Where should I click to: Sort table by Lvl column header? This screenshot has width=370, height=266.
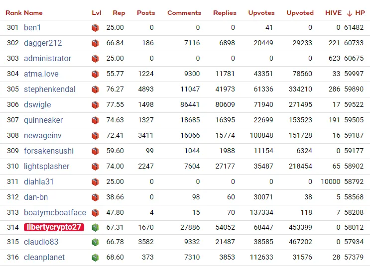[97, 13]
